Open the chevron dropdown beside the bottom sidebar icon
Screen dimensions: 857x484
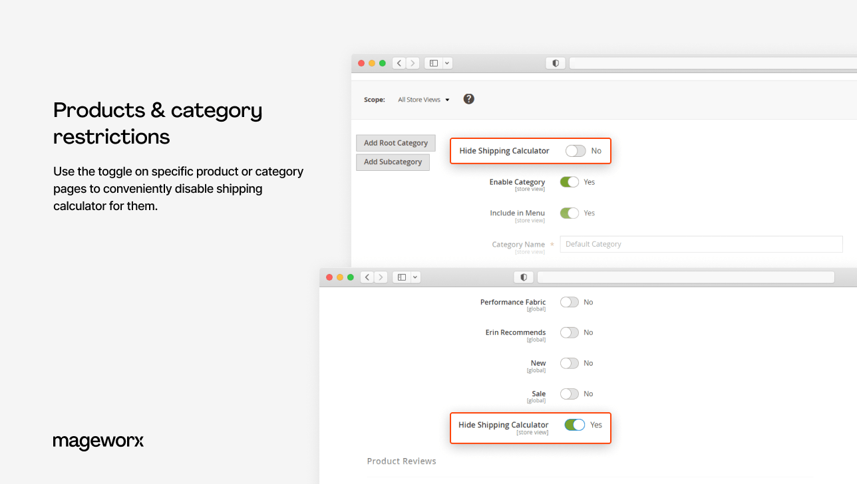[415, 277]
